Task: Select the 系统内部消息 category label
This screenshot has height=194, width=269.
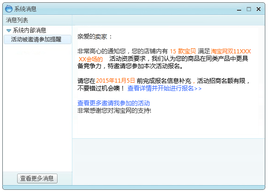Action: pyautogui.click(x=29, y=30)
